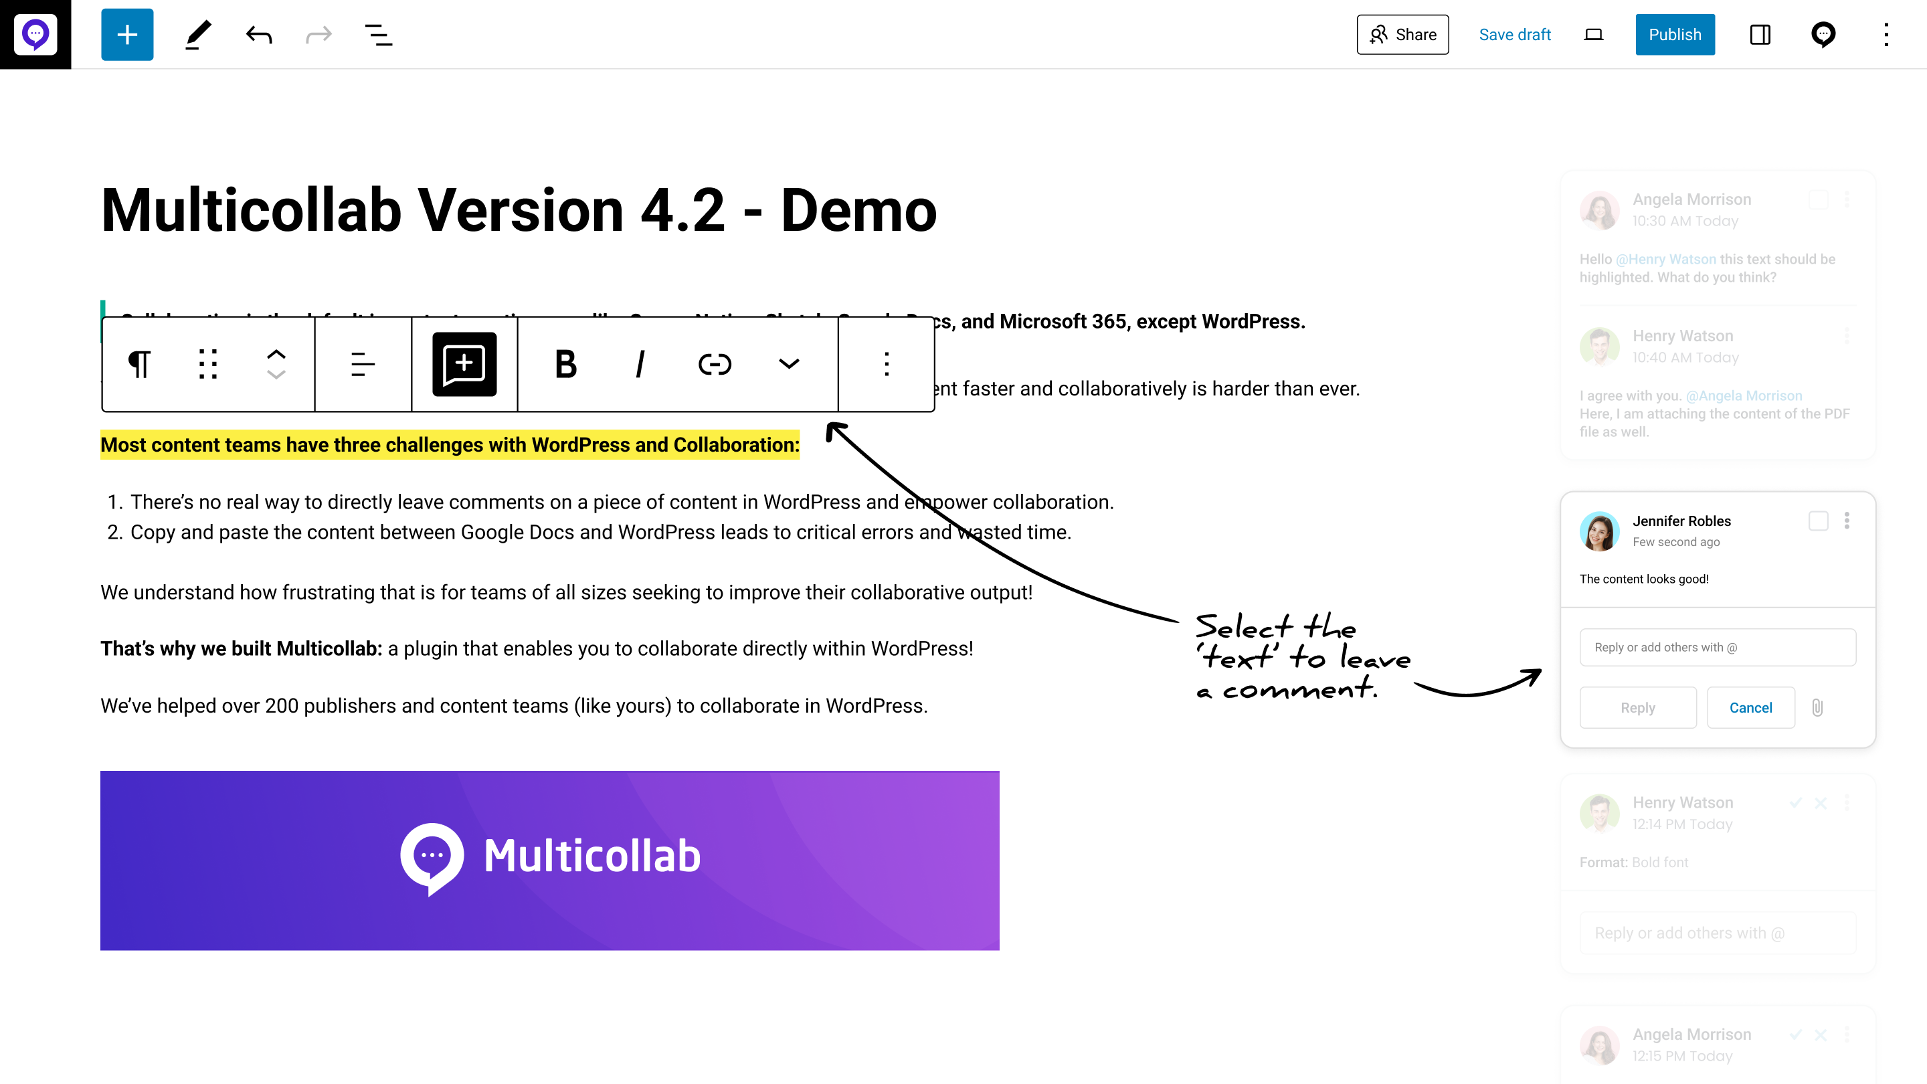The height and width of the screenshot is (1084, 1927).
Task: Click Share to share the document
Action: (1403, 34)
